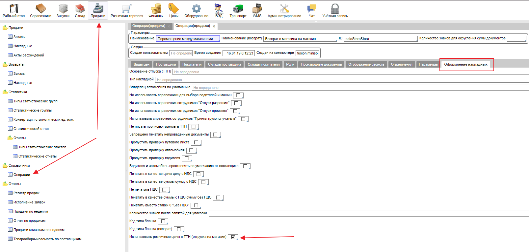Open the Транспорт truck icon
Screen dimensions: 529x252
[x=238, y=10]
